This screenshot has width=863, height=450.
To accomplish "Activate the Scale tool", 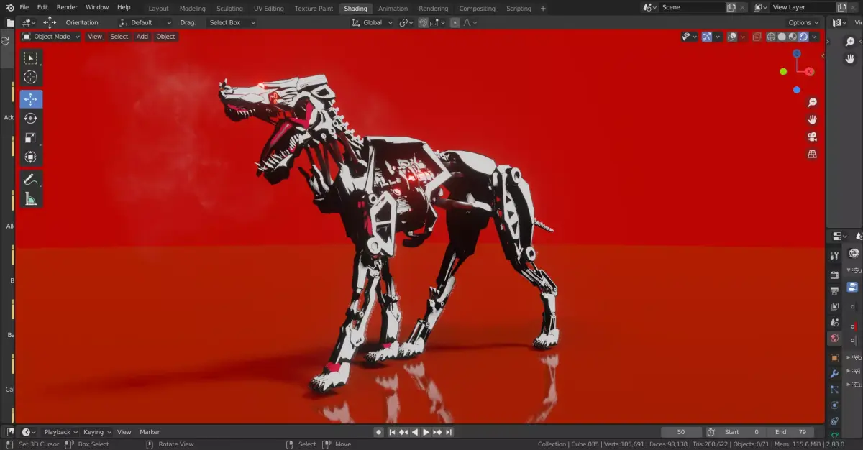I will pos(31,138).
